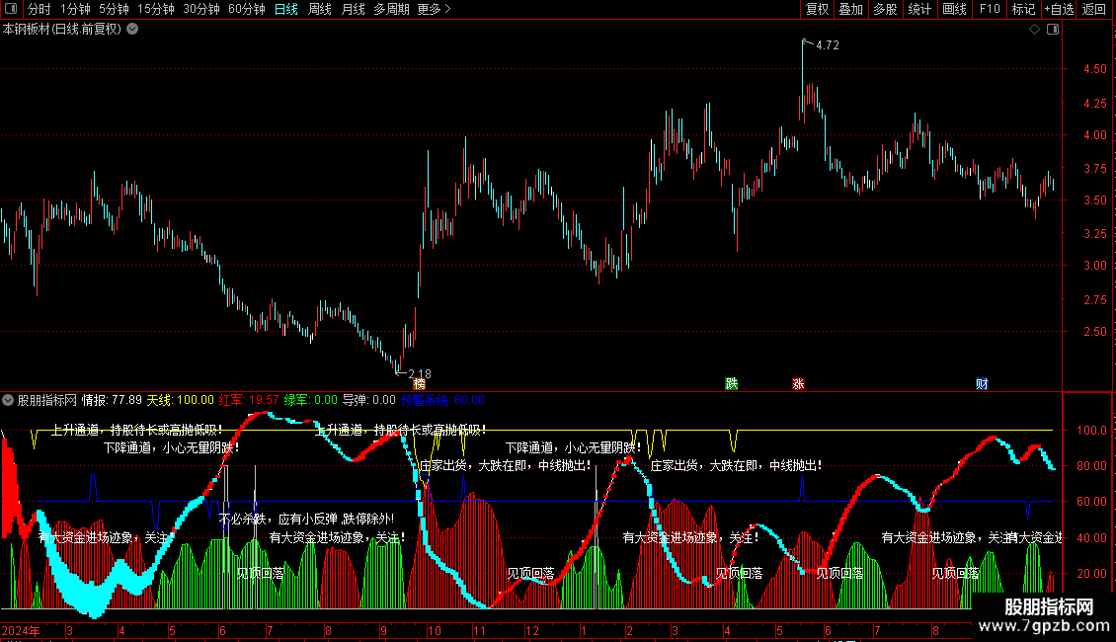Open the 多周期 multi-period view
This screenshot has height=642, width=1116.
click(391, 9)
